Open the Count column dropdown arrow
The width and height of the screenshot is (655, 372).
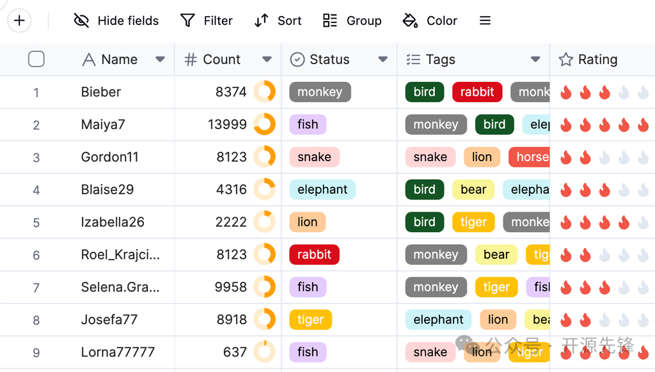pyautogui.click(x=267, y=59)
